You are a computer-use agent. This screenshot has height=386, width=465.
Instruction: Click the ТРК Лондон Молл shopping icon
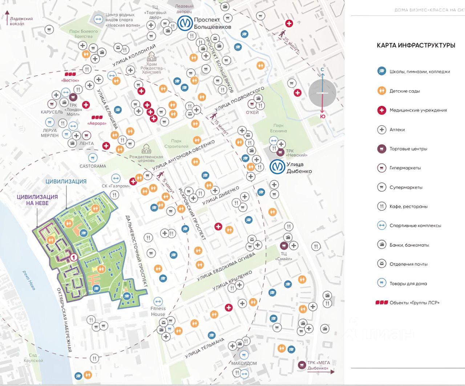pos(73,97)
